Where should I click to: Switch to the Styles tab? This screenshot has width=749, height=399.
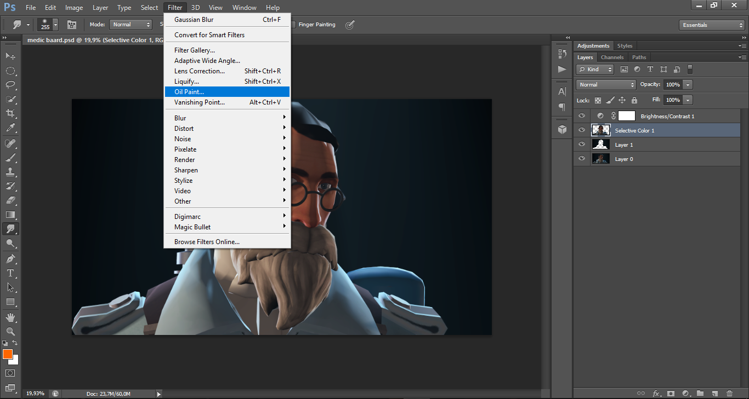(x=625, y=45)
